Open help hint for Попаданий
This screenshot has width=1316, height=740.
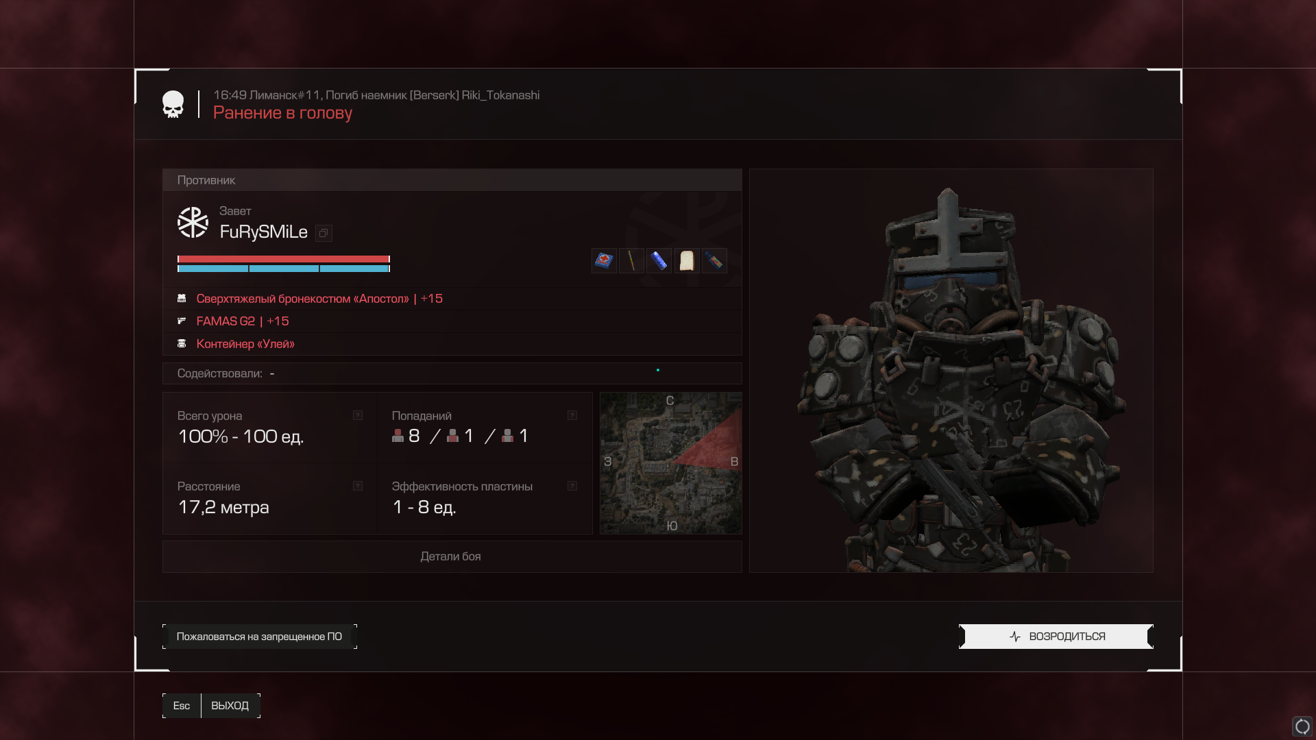(x=572, y=415)
